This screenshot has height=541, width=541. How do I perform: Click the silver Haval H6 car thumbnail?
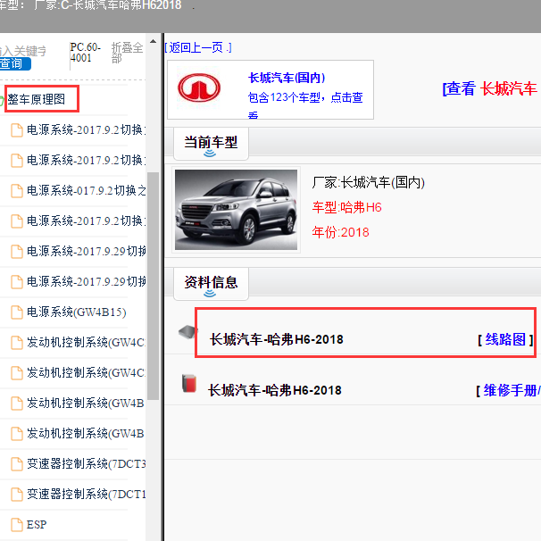(236, 210)
